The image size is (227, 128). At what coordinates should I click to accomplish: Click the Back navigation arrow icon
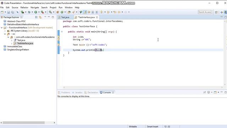tap(119, 12)
